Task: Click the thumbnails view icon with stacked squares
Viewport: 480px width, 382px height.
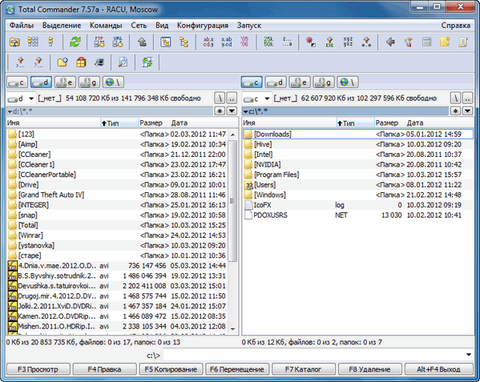Action: click(33, 42)
